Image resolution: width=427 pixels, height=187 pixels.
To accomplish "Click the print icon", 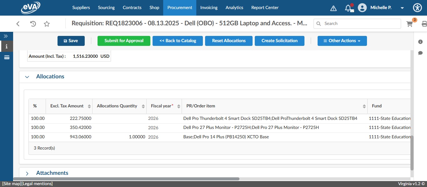I will [424, 23].
